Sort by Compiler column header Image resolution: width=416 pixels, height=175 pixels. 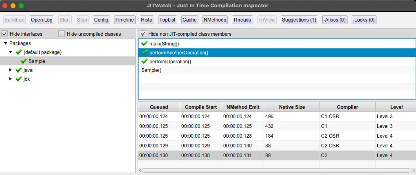348,107
